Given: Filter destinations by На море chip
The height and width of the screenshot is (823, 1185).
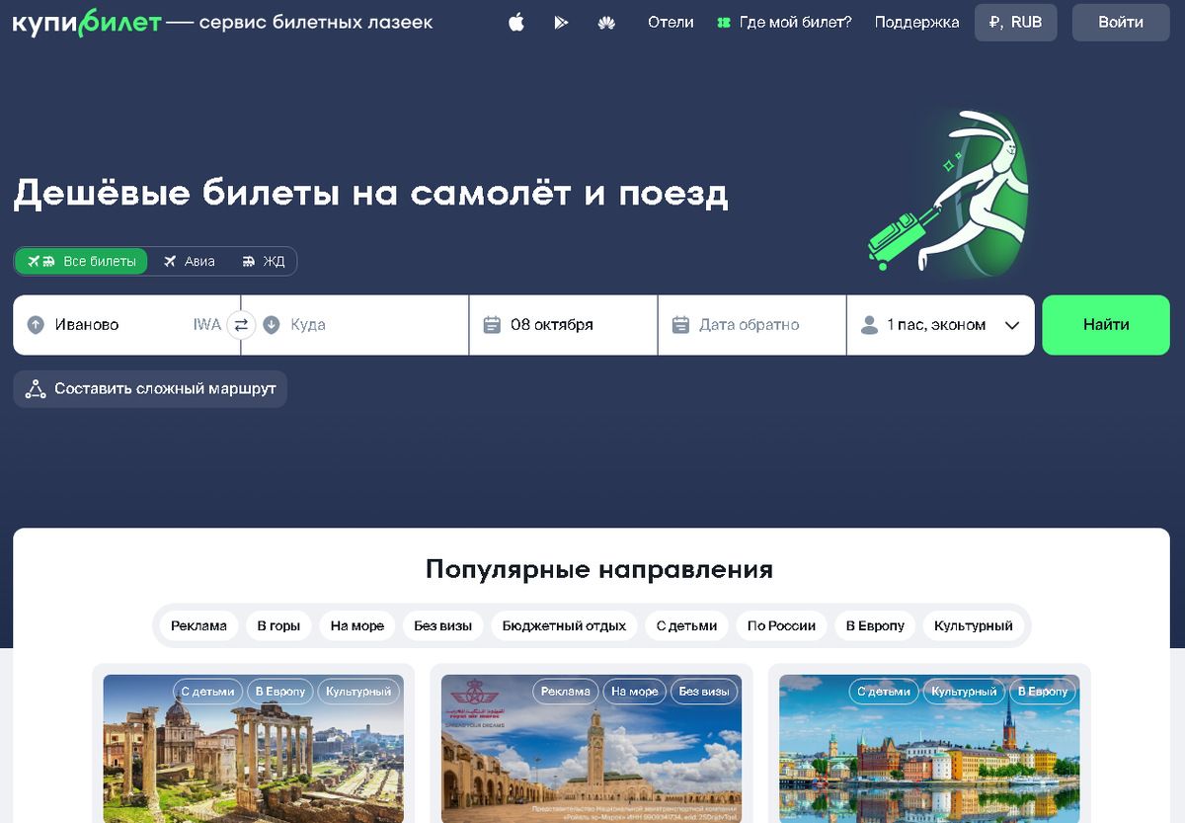Looking at the screenshot, I should coord(357,625).
